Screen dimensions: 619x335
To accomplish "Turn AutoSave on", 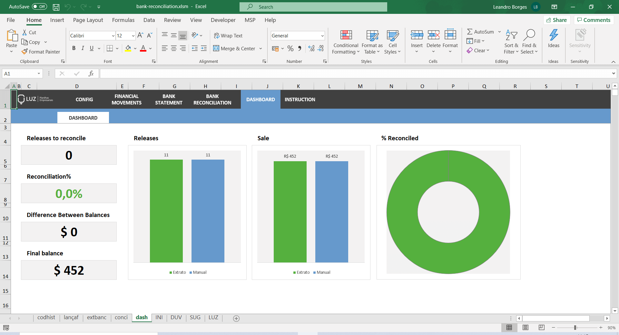I will tap(39, 6).
